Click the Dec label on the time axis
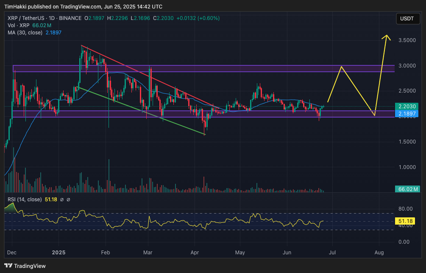The width and height of the screenshot is (426, 273). click(12, 253)
